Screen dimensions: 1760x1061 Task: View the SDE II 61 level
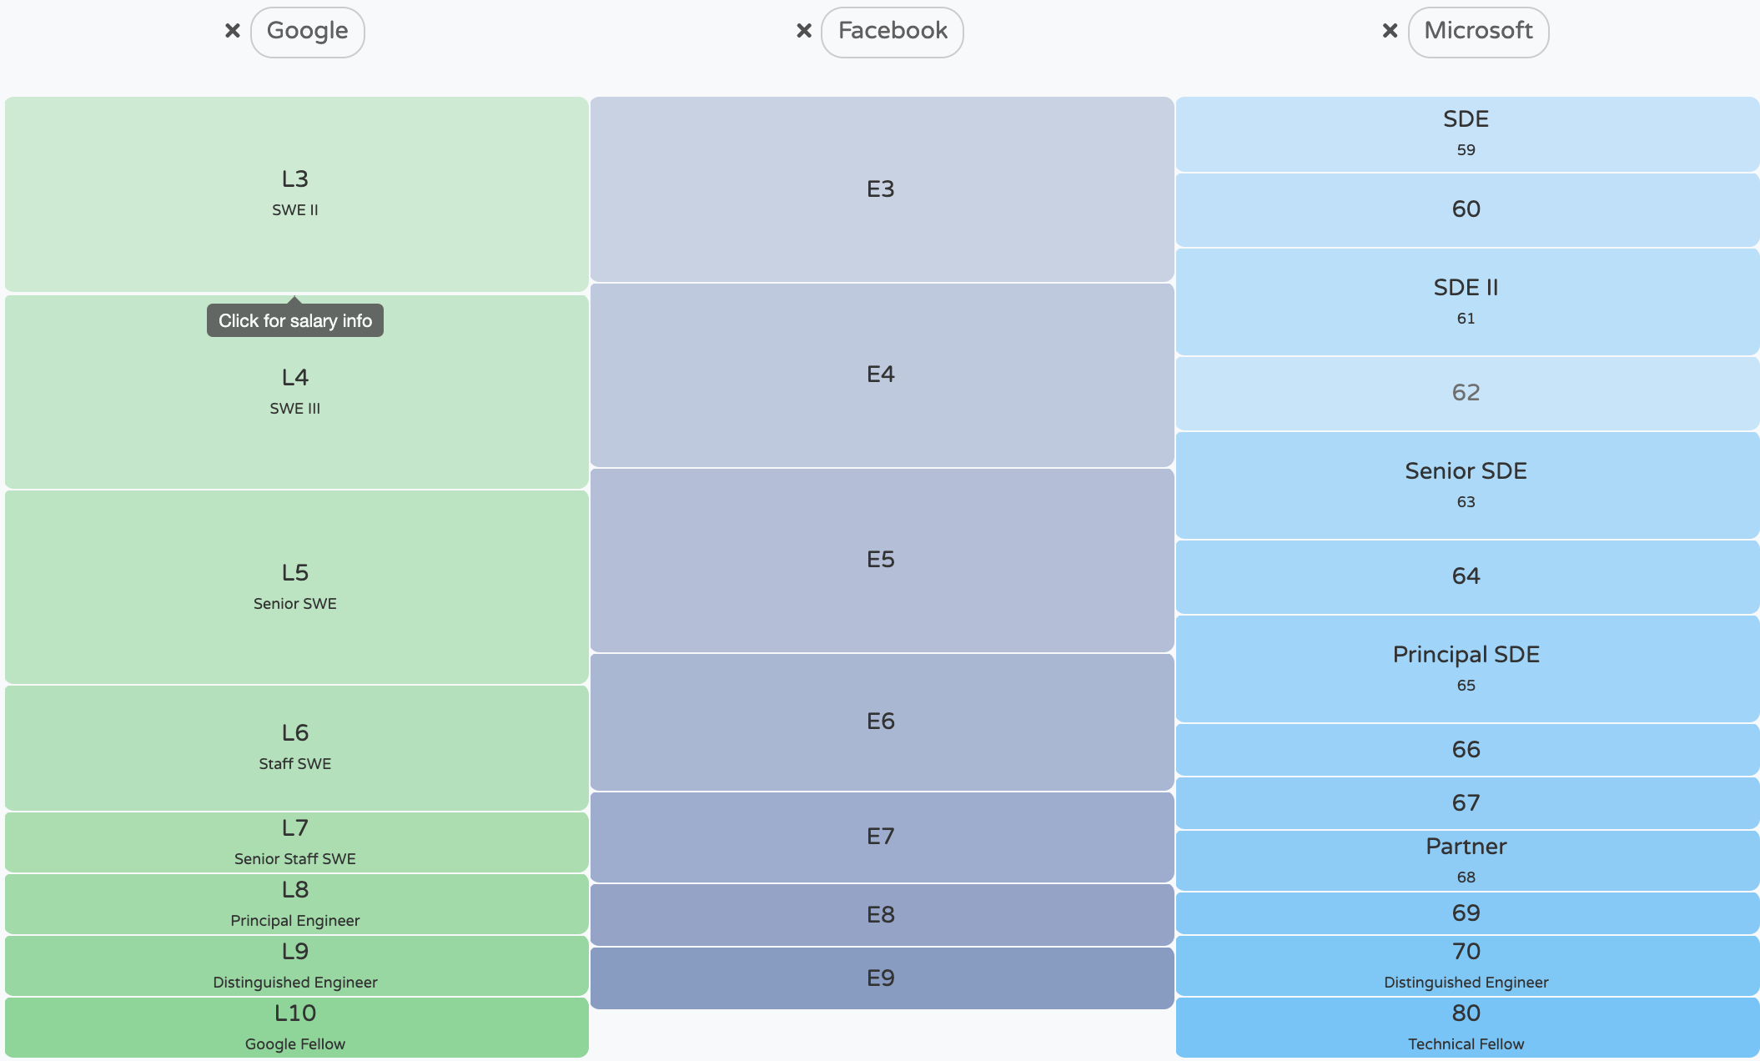1466,302
